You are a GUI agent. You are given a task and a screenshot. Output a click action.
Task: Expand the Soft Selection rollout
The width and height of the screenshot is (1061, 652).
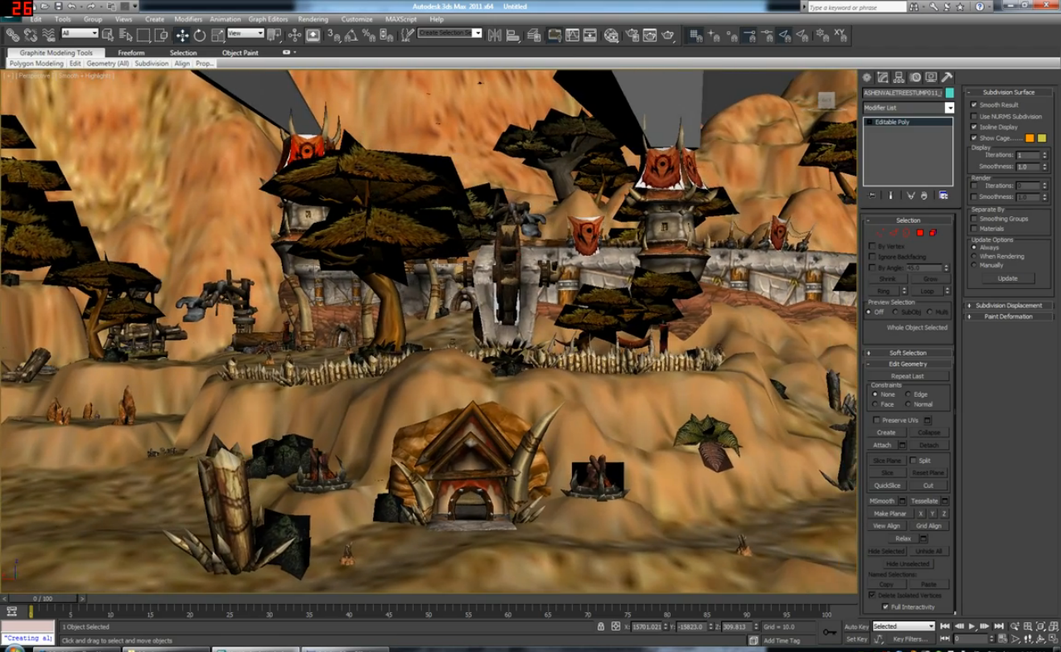[x=908, y=353]
